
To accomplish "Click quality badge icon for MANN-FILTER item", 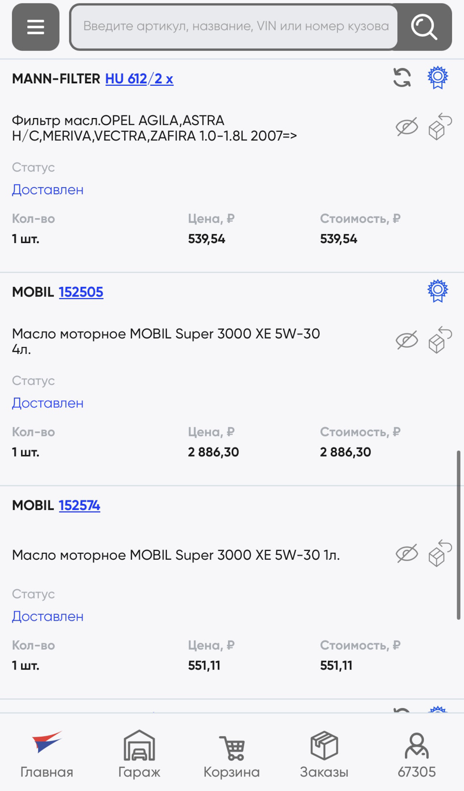I will coord(437,77).
